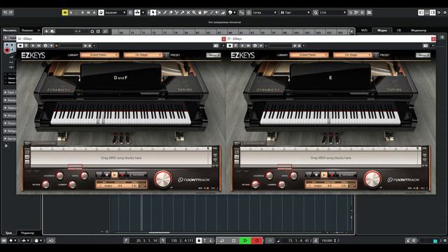Start playback with the green Cubase play button
The width and height of the screenshot is (448, 252).
click(245, 241)
